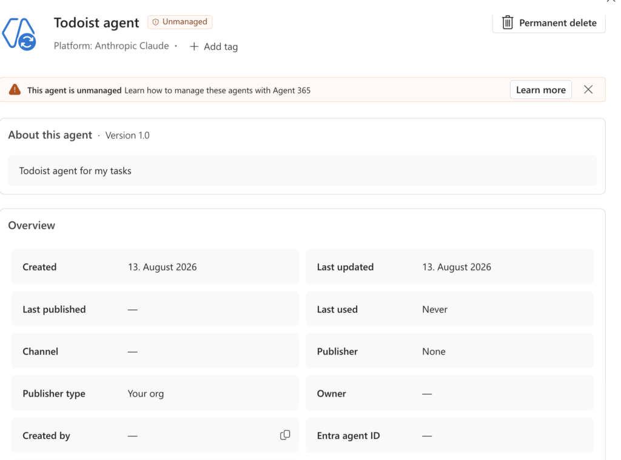Screen dimensions: 621x460
Task: Click the 'Created by' row label
Action: pos(46,436)
